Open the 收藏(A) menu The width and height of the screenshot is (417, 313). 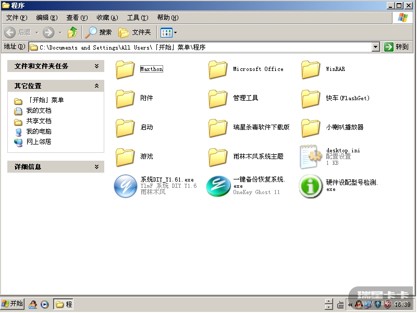click(107, 18)
